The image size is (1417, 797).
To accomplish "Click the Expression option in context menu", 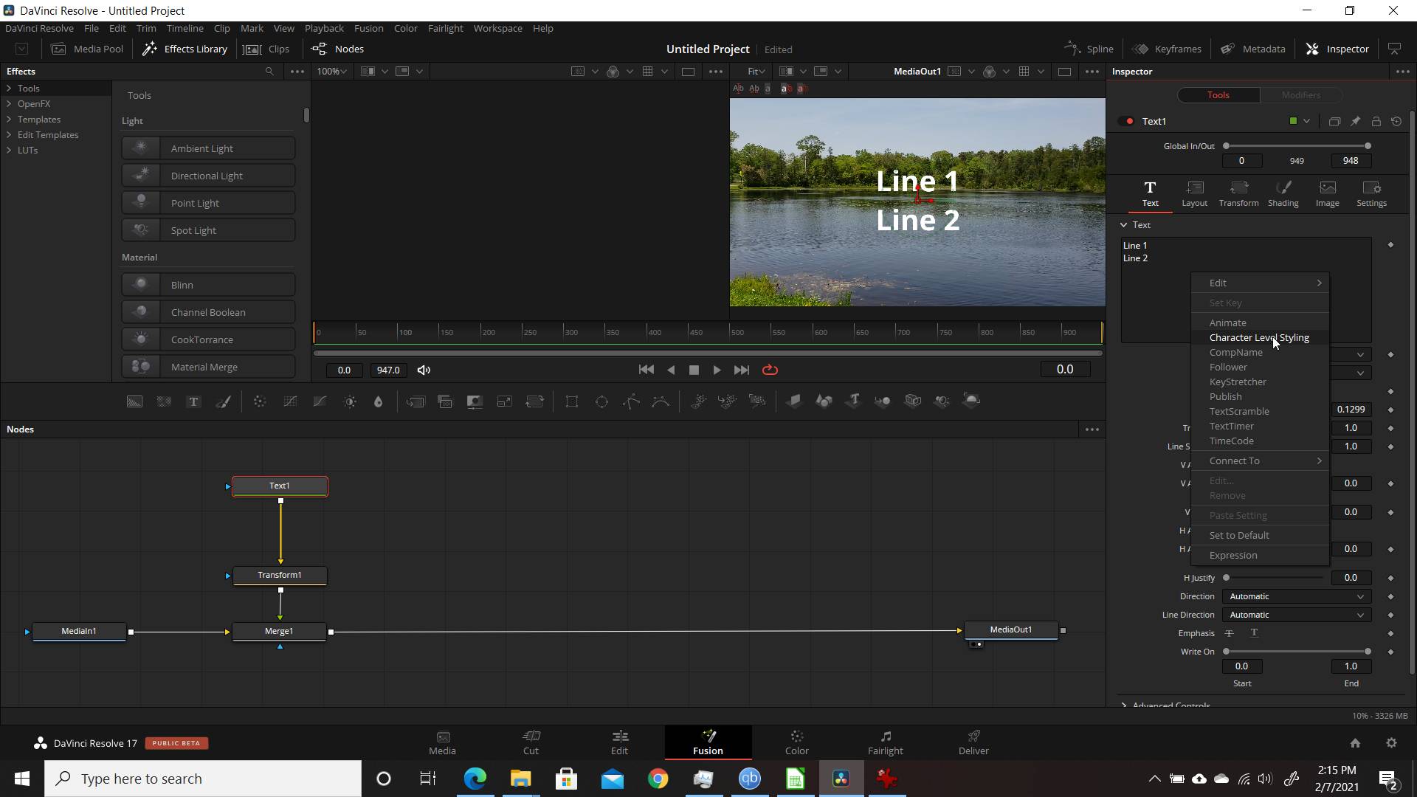I will [x=1233, y=555].
